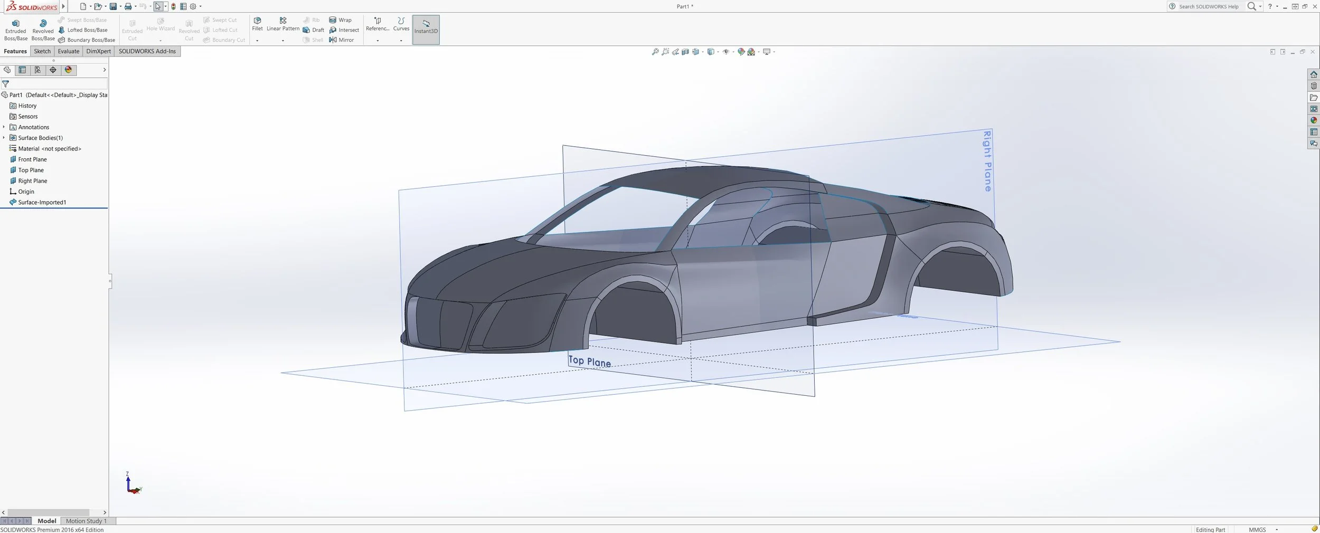Viewport: 1320px width, 533px height.
Task: Click the Curves tool icon
Action: tap(401, 21)
